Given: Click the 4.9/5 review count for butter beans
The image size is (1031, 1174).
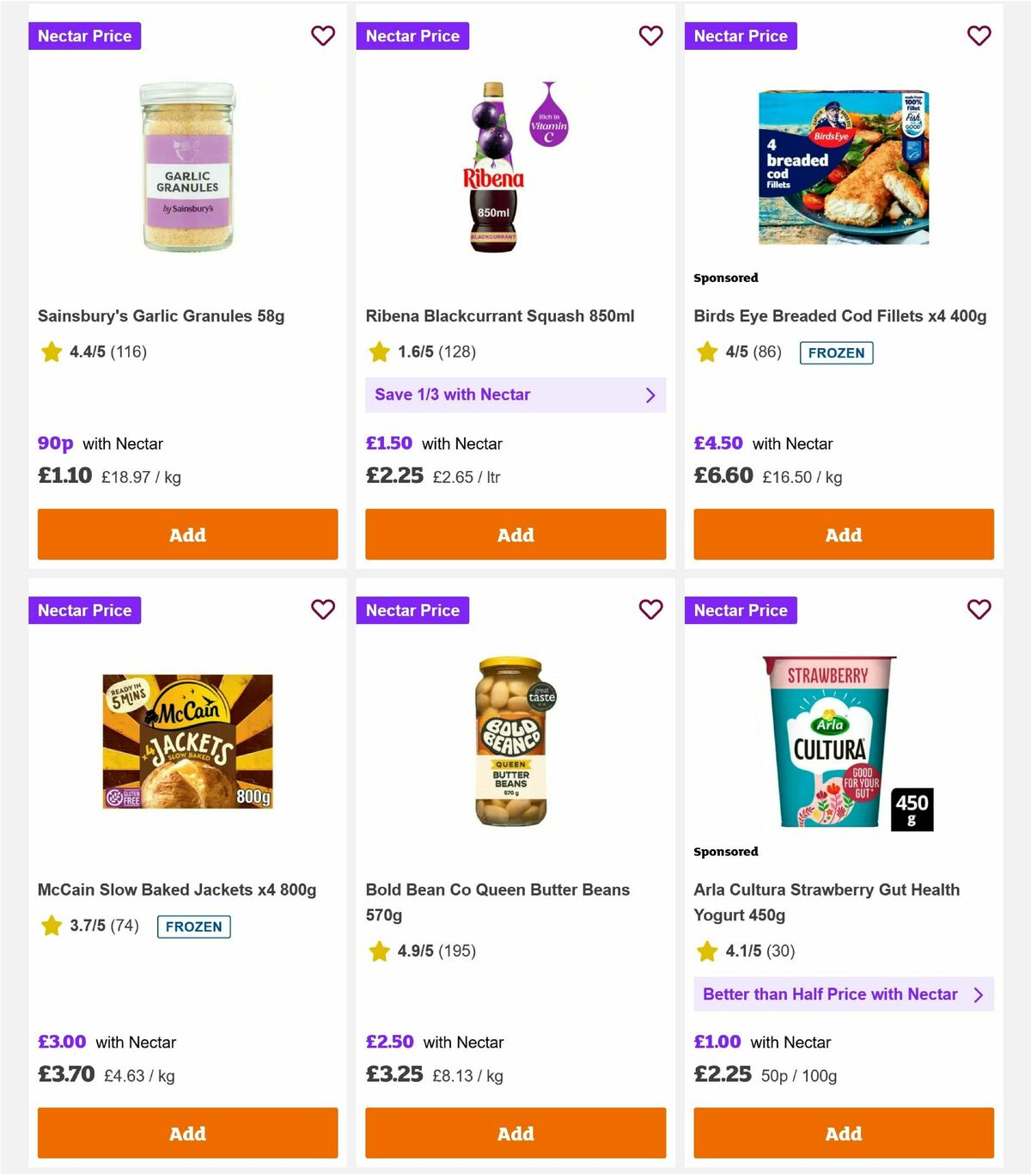Looking at the screenshot, I should [457, 951].
